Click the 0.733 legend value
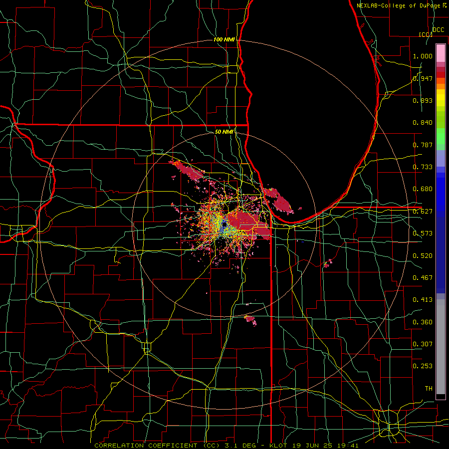This screenshot has width=449, height=449. pyautogui.click(x=423, y=167)
